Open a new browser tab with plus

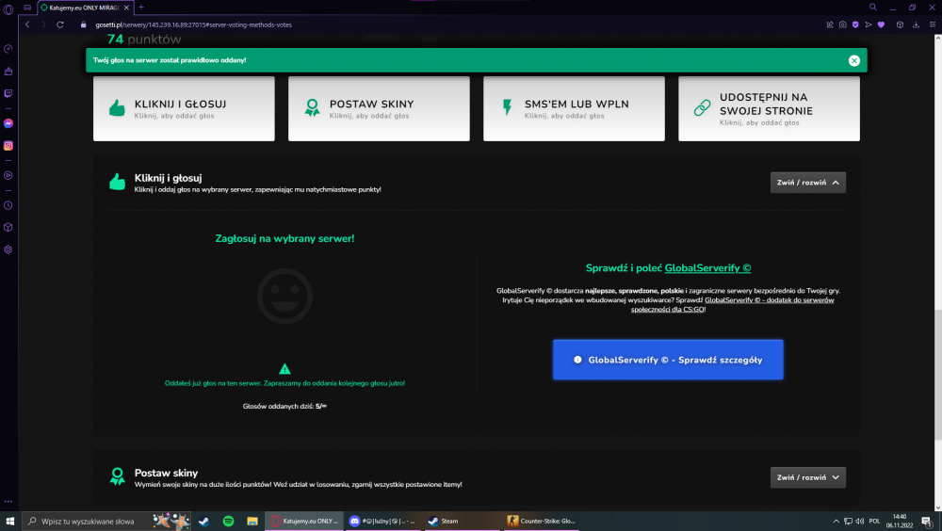(141, 8)
